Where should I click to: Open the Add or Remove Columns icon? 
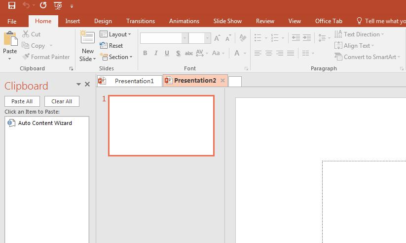(308, 53)
